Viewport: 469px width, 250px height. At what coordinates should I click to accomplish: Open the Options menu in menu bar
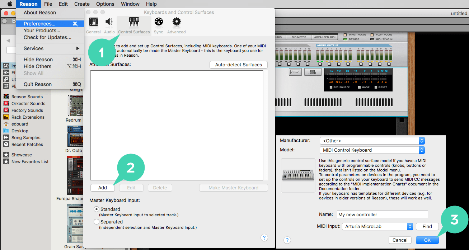pos(105,4)
